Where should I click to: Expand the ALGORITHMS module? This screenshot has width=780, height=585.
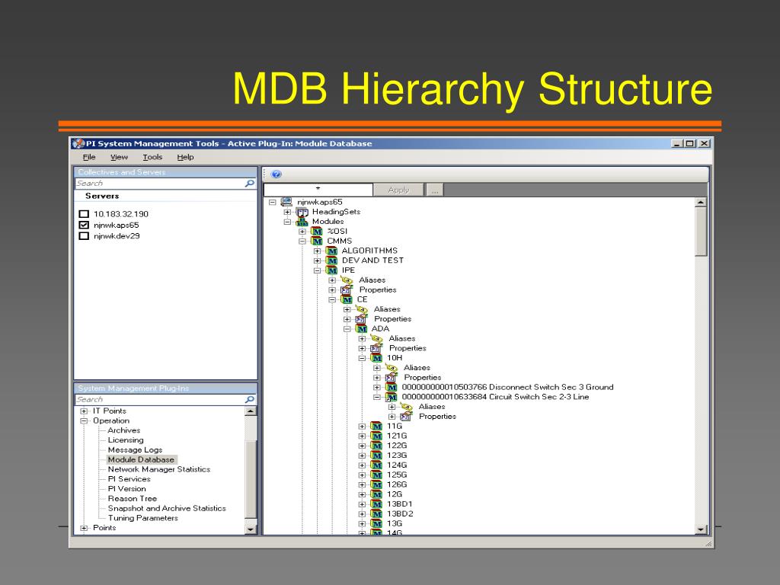pos(317,251)
